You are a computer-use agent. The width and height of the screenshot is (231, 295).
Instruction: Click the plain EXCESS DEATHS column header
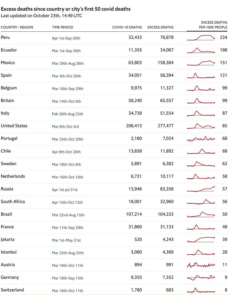pyautogui.click(x=160, y=27)
